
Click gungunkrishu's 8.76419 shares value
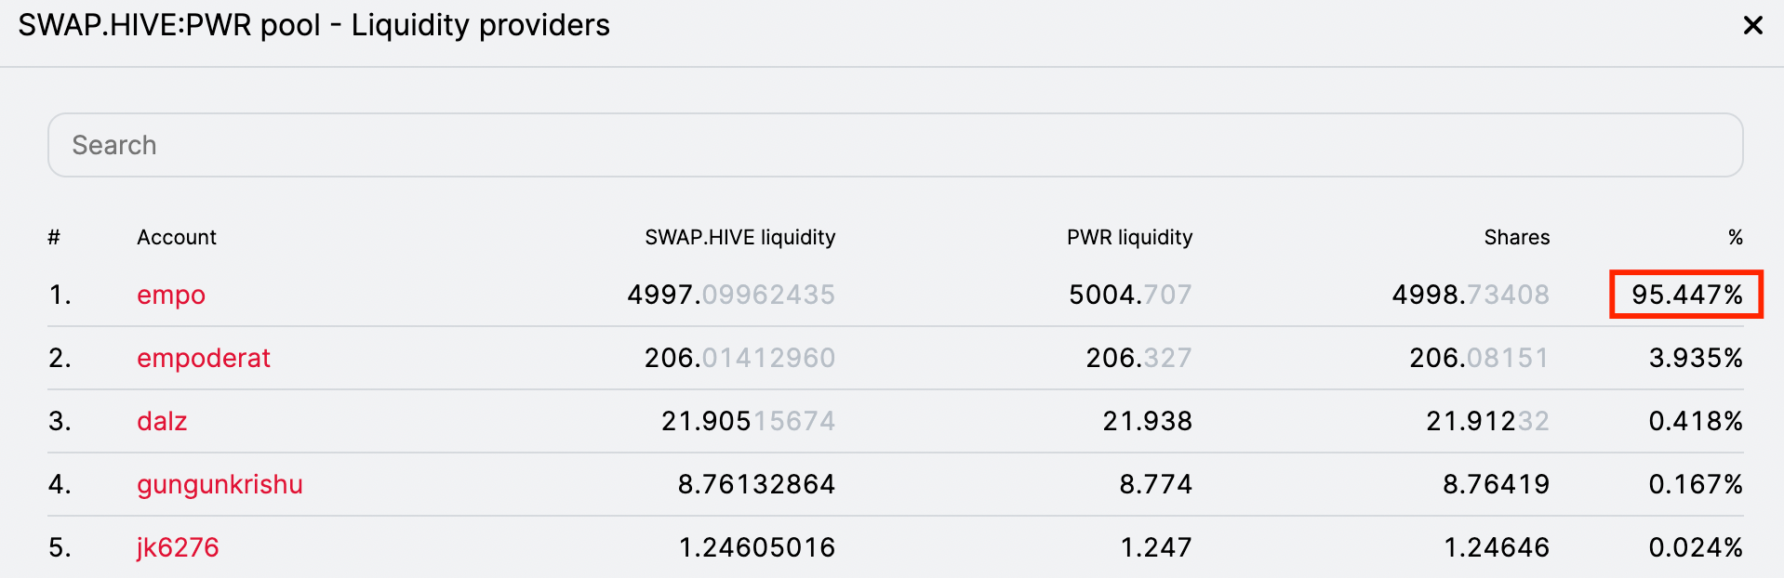coord(1496,484)
